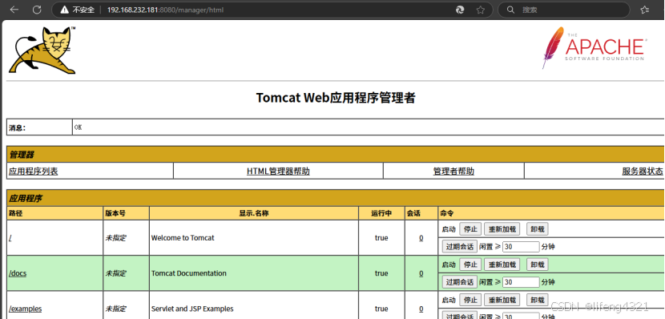Click 'Tomcat Documentation' display name
665x319 pixels.
pyautogui.click(x=189, y=273)
